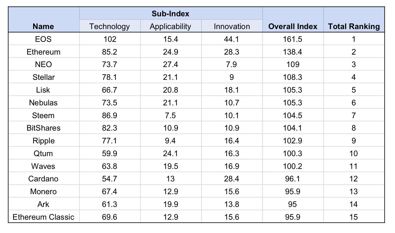
Task: Click the Ethereum Classic row name
Action: pyautogui.click(x=43, y=217)
